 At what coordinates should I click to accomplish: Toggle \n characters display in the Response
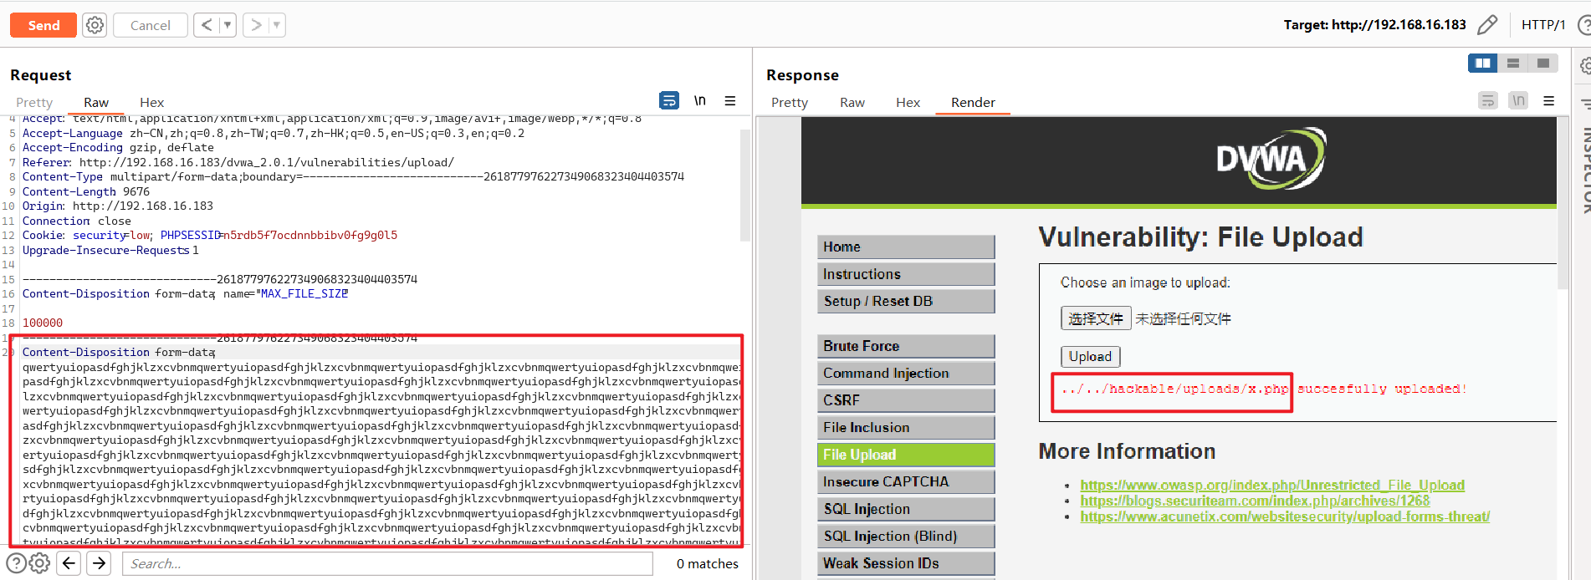pyautogui.click(x=1518, y=100)
